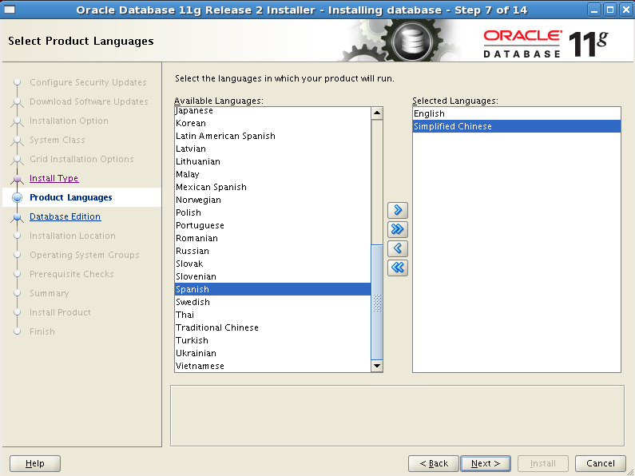Select Latin American Spanish language
Screen dimensions: 635x476
tap(272, 136)
